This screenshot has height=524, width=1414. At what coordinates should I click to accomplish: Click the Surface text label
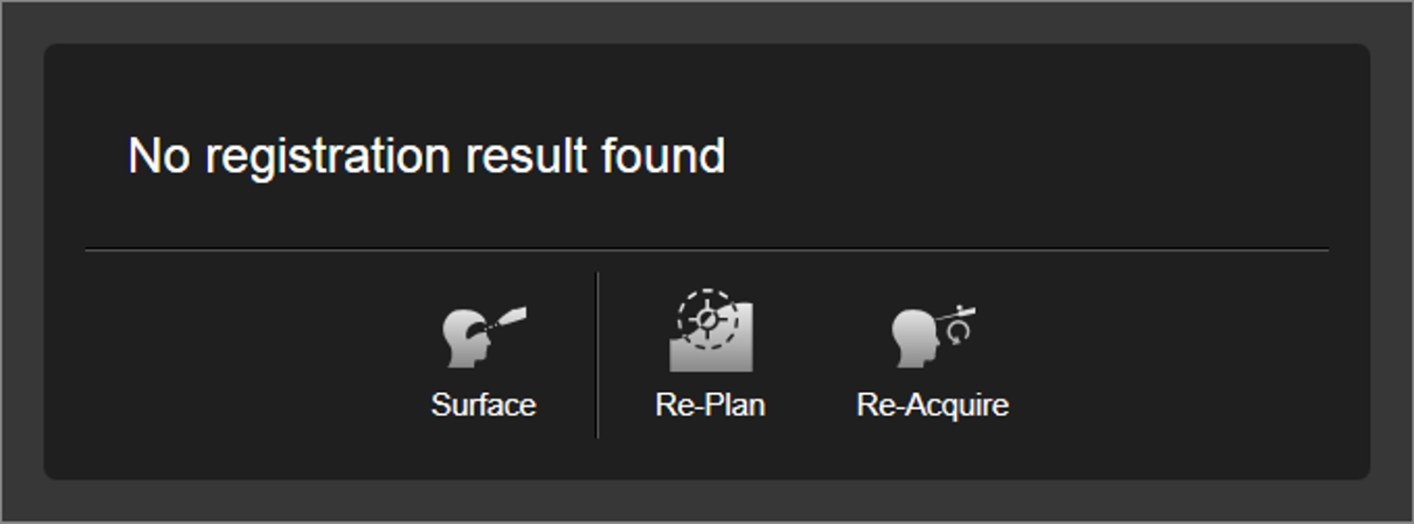[484, 405]
